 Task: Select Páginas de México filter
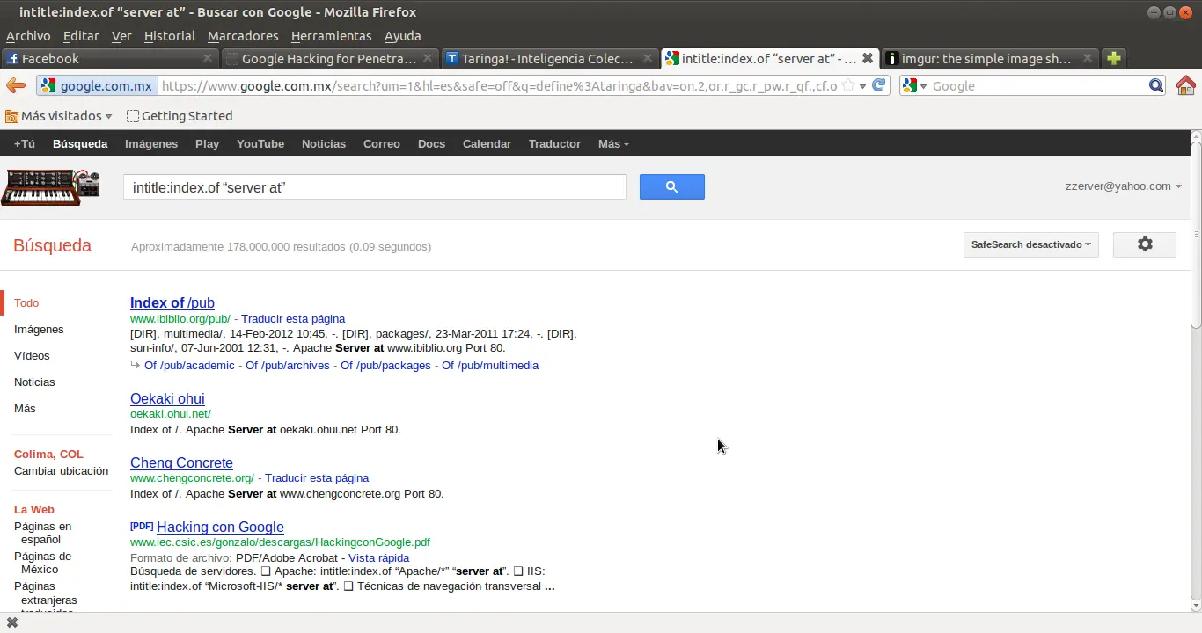(x=42, y=563)
